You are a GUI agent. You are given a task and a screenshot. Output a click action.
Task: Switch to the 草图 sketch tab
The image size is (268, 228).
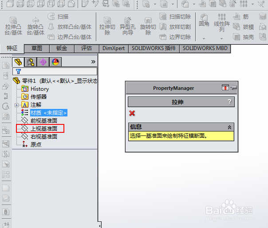pos(37,48)
